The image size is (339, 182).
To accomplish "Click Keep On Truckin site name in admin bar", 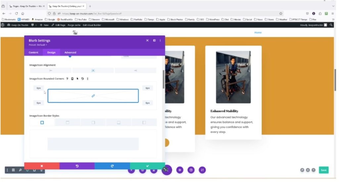I will 18,25.
